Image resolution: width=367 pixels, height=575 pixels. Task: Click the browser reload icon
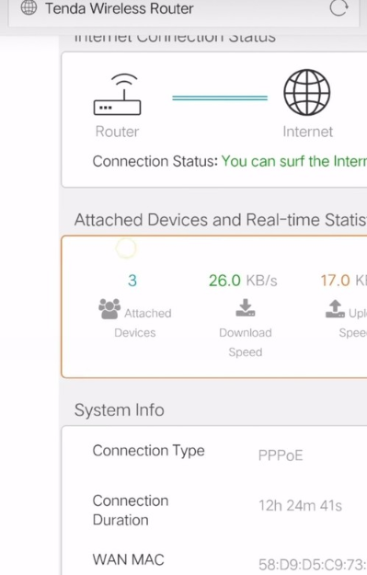(338, 8)
